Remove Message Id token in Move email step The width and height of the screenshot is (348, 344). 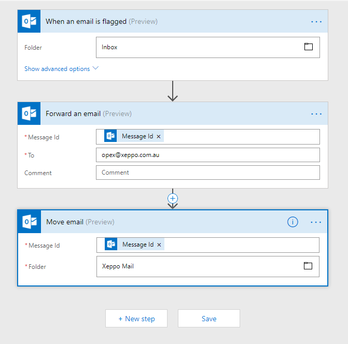[x=159, y=245]
